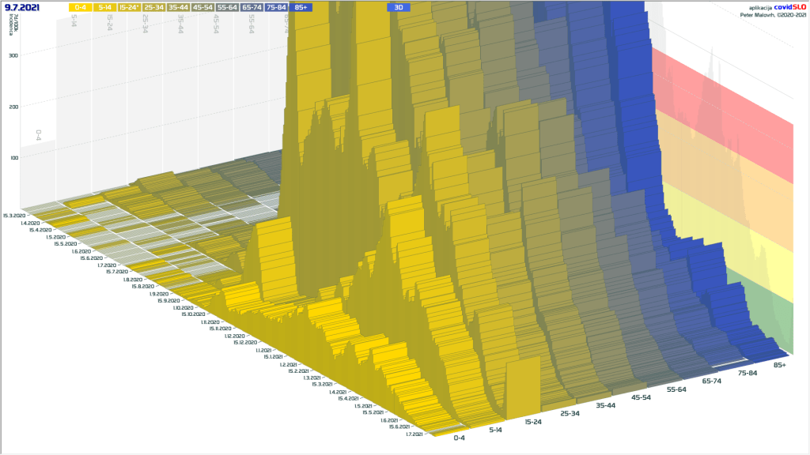Click the Peter Malovrh copyright text
Screen dimensions: 810x455
772,14
